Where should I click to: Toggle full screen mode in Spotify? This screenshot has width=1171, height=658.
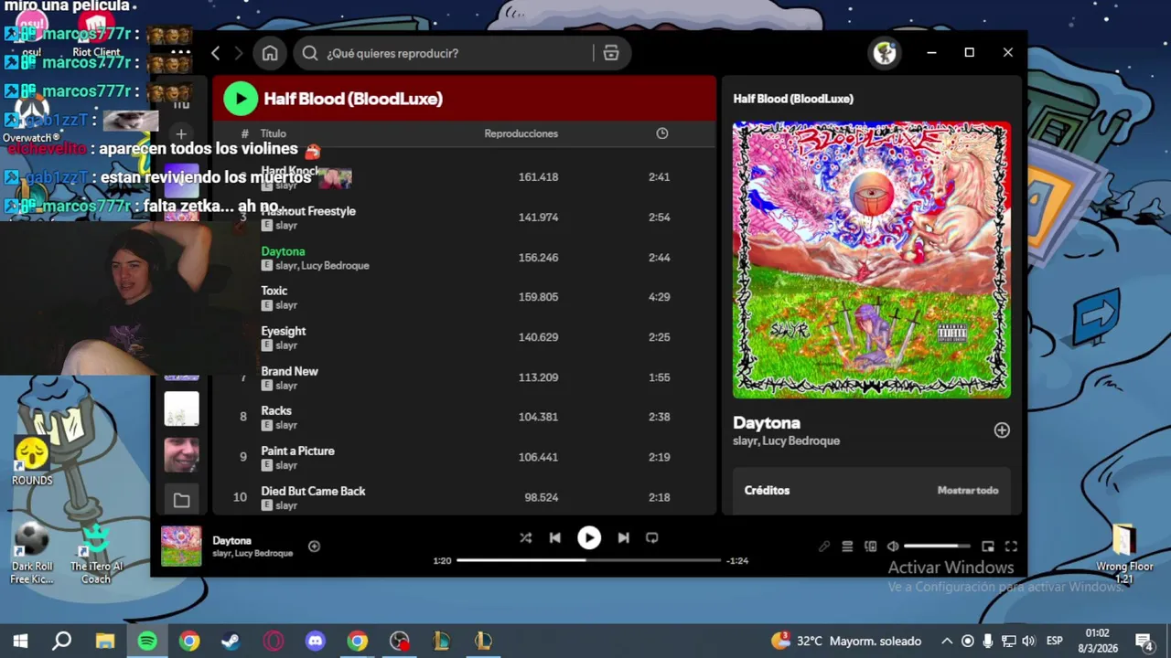1011,547
